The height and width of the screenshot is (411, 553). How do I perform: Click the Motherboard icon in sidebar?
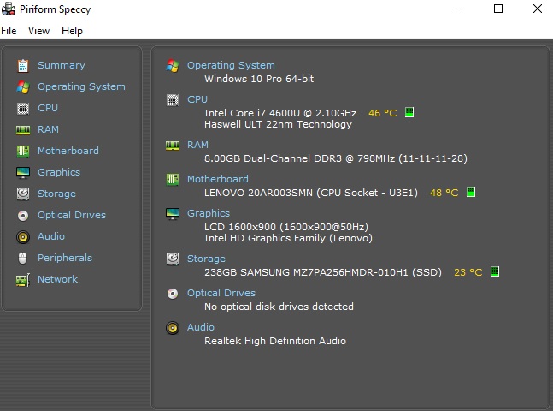[x=23, y=151]
